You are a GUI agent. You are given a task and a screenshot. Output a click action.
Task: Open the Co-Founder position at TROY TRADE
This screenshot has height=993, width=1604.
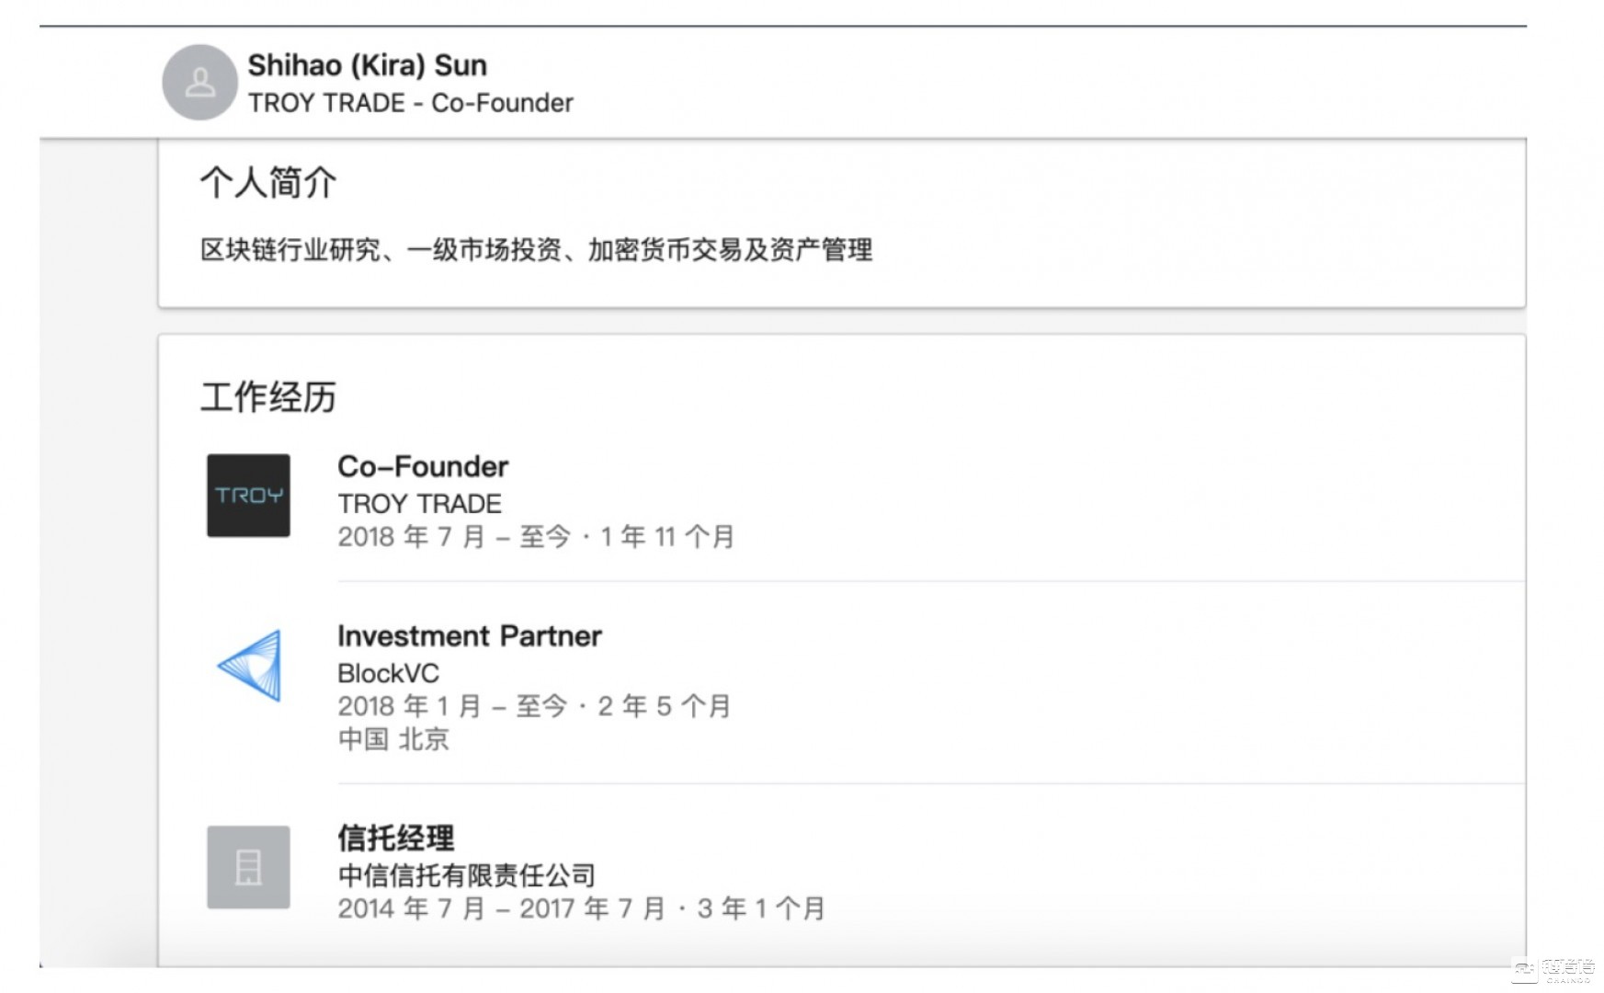(423, 467)
